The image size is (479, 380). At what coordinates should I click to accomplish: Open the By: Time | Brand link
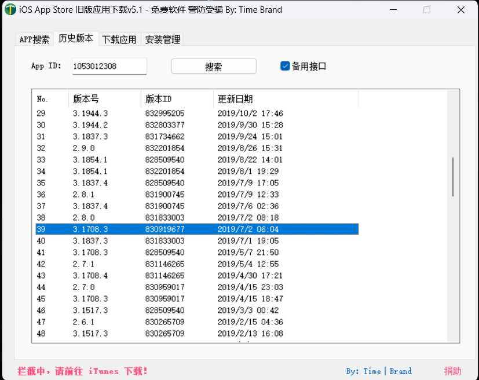(x=379, y=371)
